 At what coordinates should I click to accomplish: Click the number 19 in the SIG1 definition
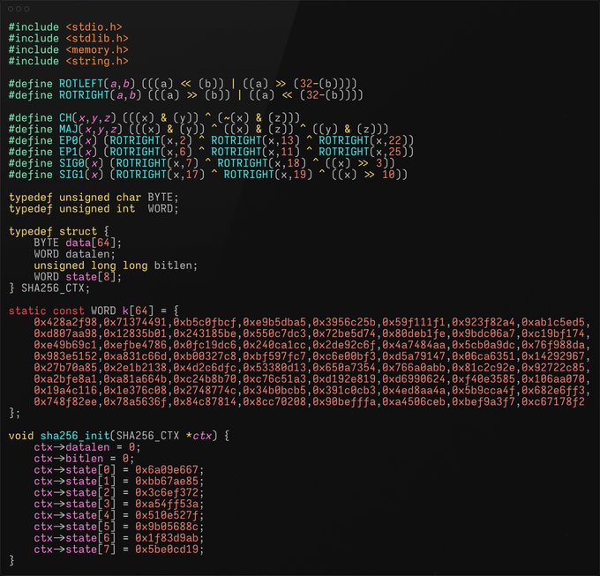click(x=300, y=175)
